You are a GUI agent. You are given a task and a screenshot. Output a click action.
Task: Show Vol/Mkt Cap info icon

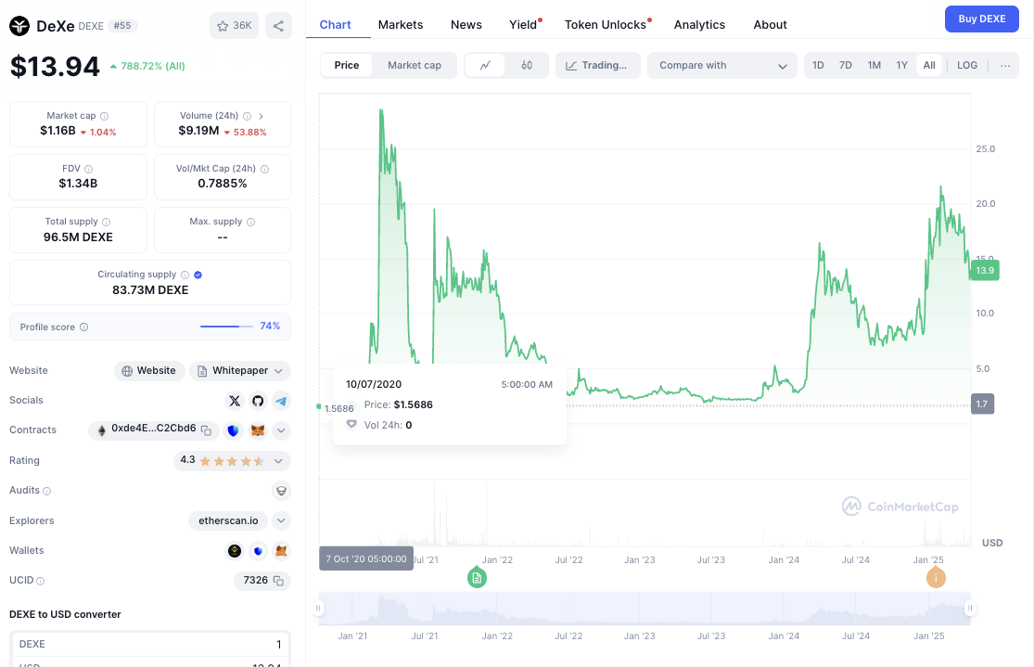tap(265, 169)
